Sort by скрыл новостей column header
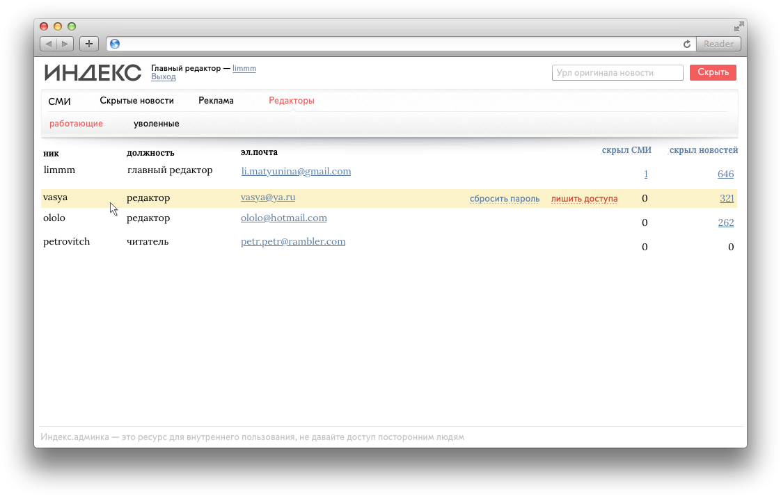The image size is (781, 497). (703, 150)
